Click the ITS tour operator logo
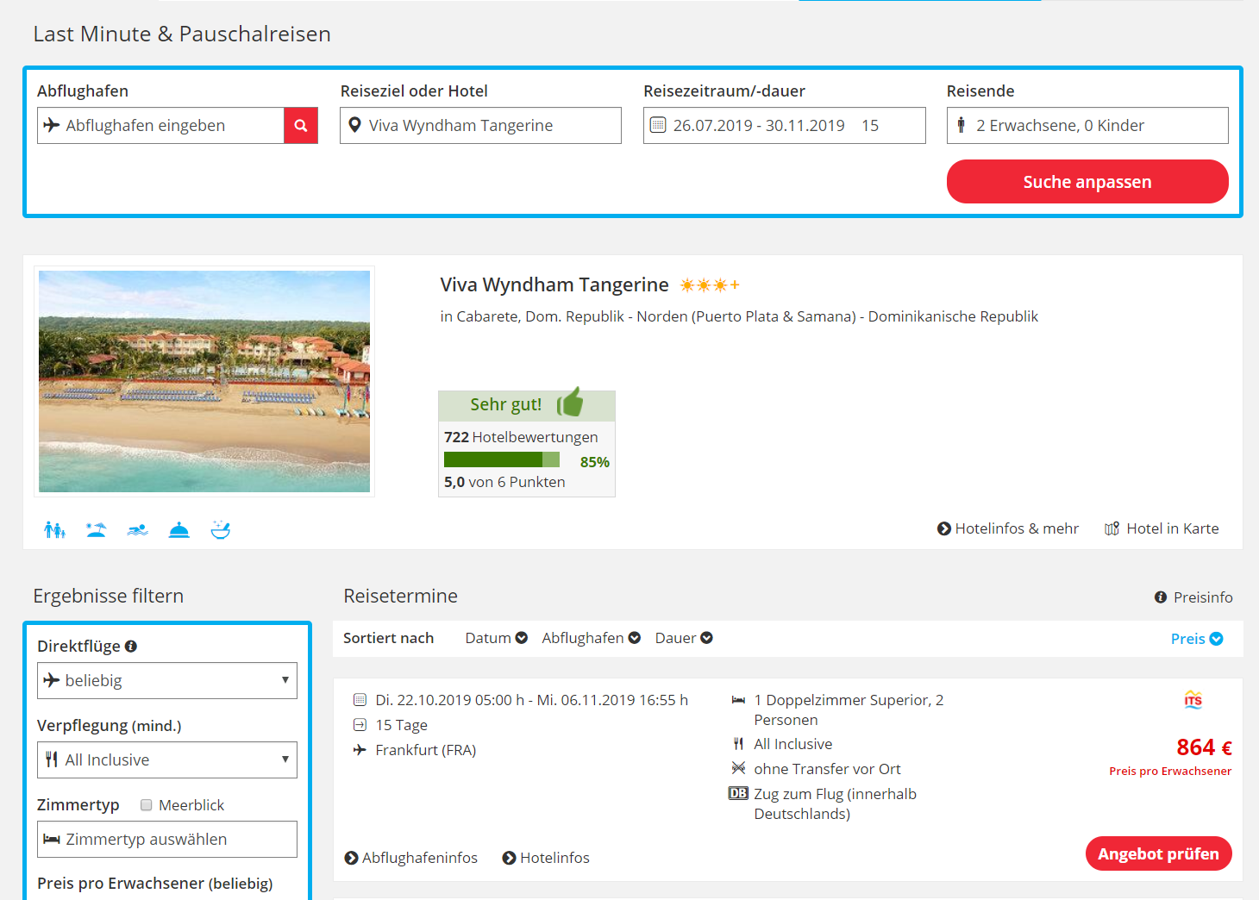Screen dimensions: 1259x900 1193,699
